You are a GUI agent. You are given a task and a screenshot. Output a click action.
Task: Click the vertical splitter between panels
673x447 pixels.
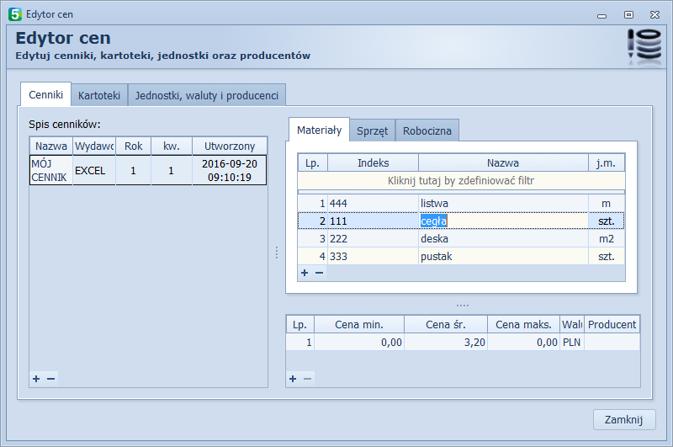click(277, 253)
